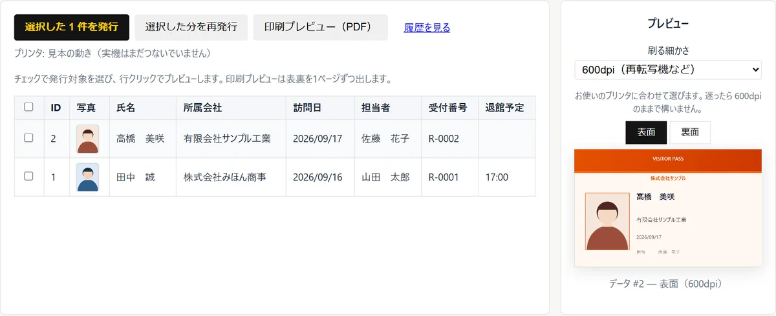Click visit date 2026/09/16

(320, 177)
